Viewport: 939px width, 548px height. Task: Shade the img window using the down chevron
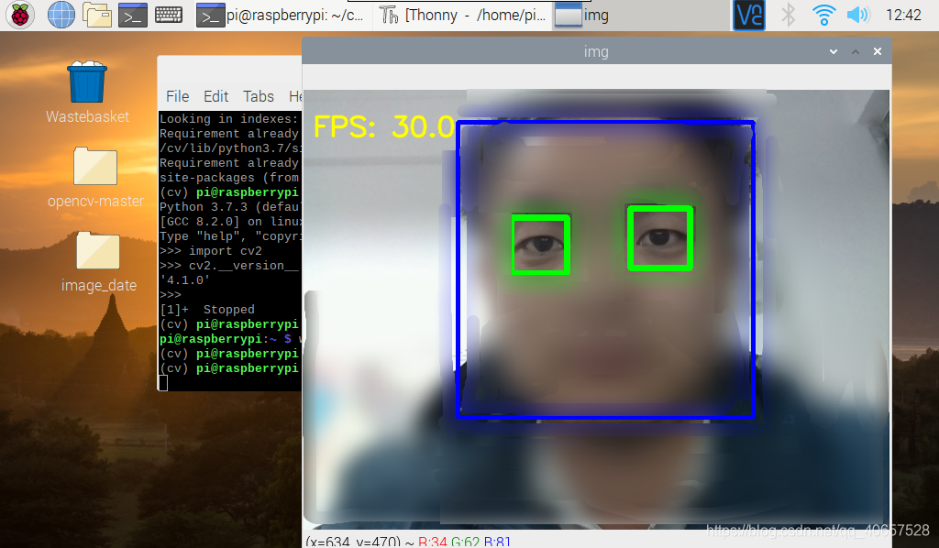point(833,51)
